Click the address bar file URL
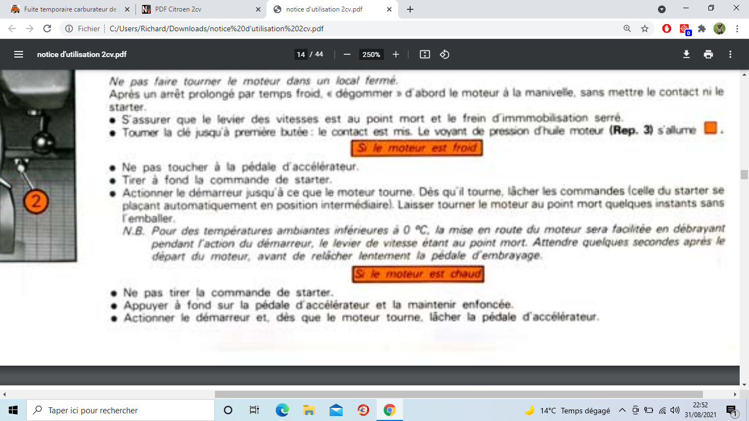 click(216, 29)
